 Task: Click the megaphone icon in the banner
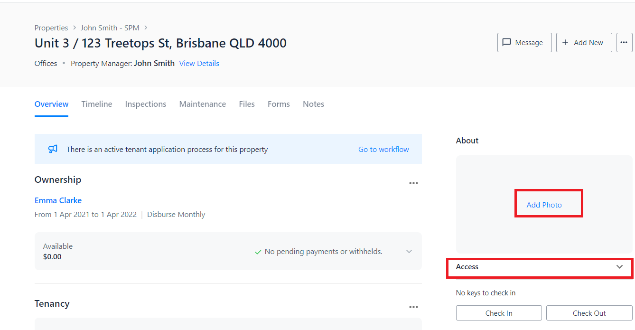(x=53, y=149)
